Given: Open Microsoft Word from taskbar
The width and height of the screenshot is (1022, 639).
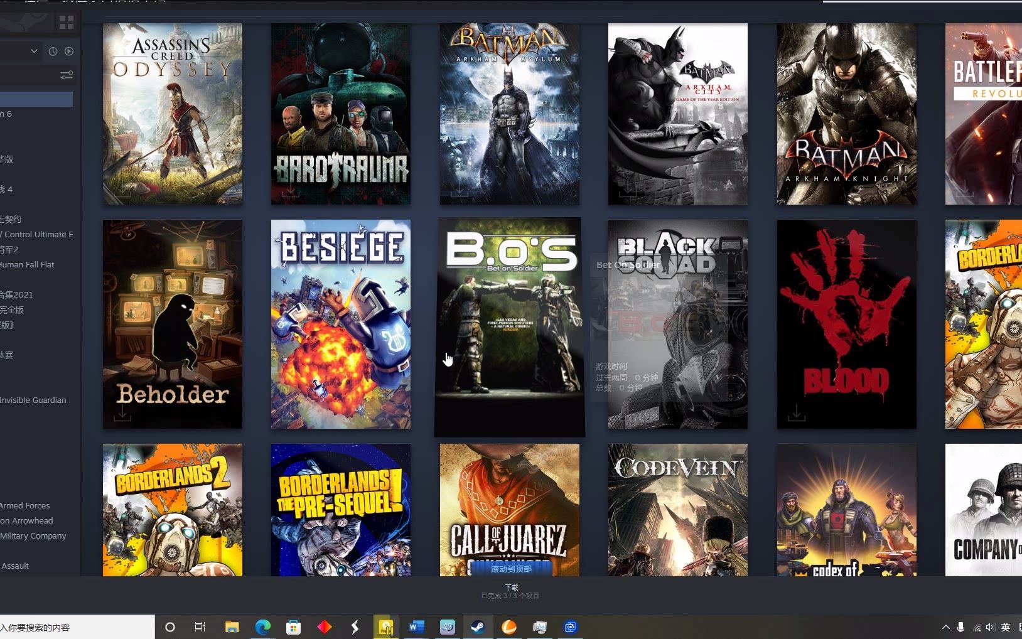Looking at the screenshot, I should [x=416, y=627].
